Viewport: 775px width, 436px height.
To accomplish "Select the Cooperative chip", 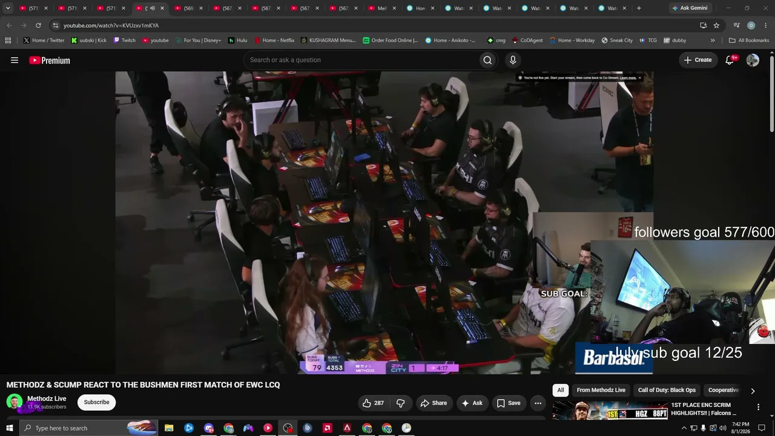I will click(x=724, y=391).
